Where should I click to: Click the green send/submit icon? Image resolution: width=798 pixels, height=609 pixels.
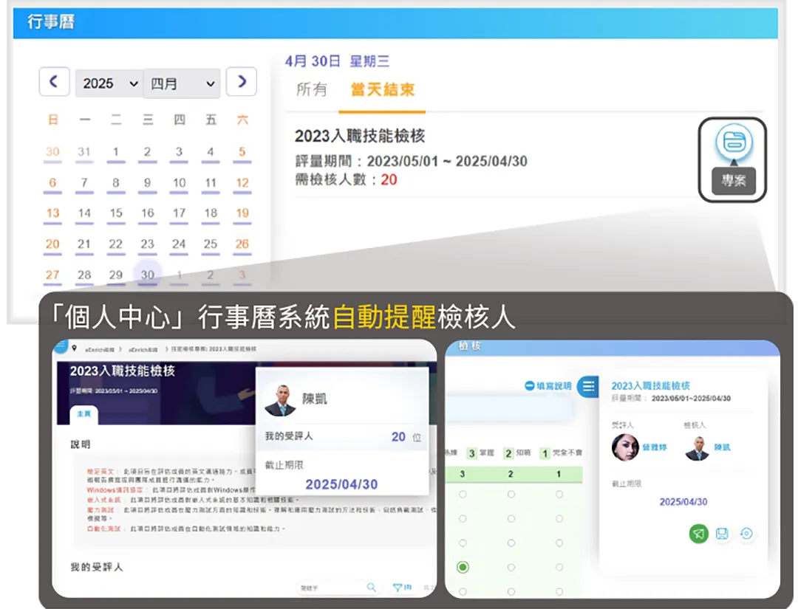(x=698, y=533)
